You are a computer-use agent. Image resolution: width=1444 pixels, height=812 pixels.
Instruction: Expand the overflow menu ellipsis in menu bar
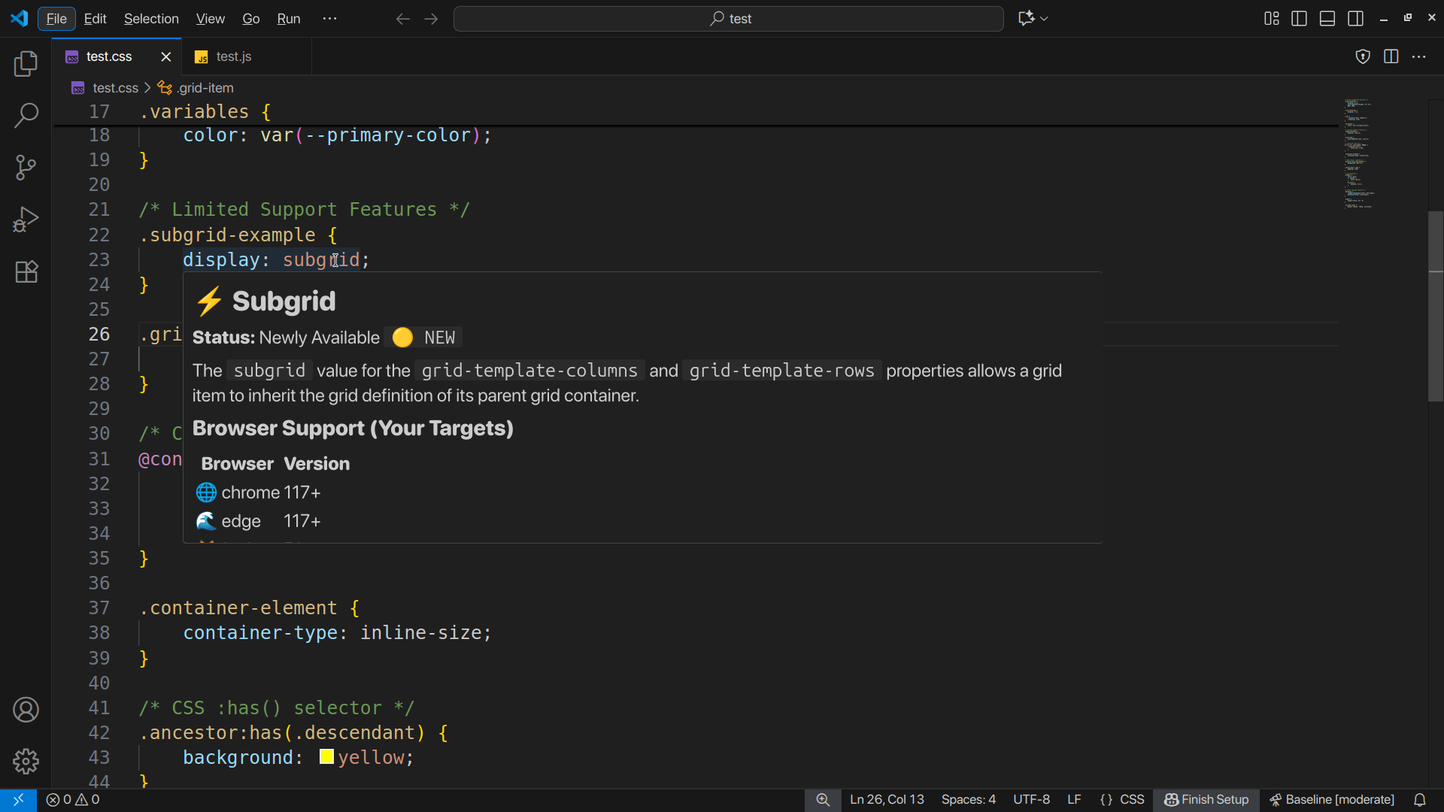329,19
